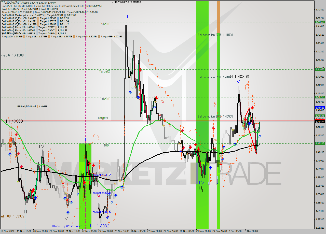The image size is (326, 234).
Task: Click the 'Sell %20 @ Entry -50' row
Action: click(x=34, y=30)
